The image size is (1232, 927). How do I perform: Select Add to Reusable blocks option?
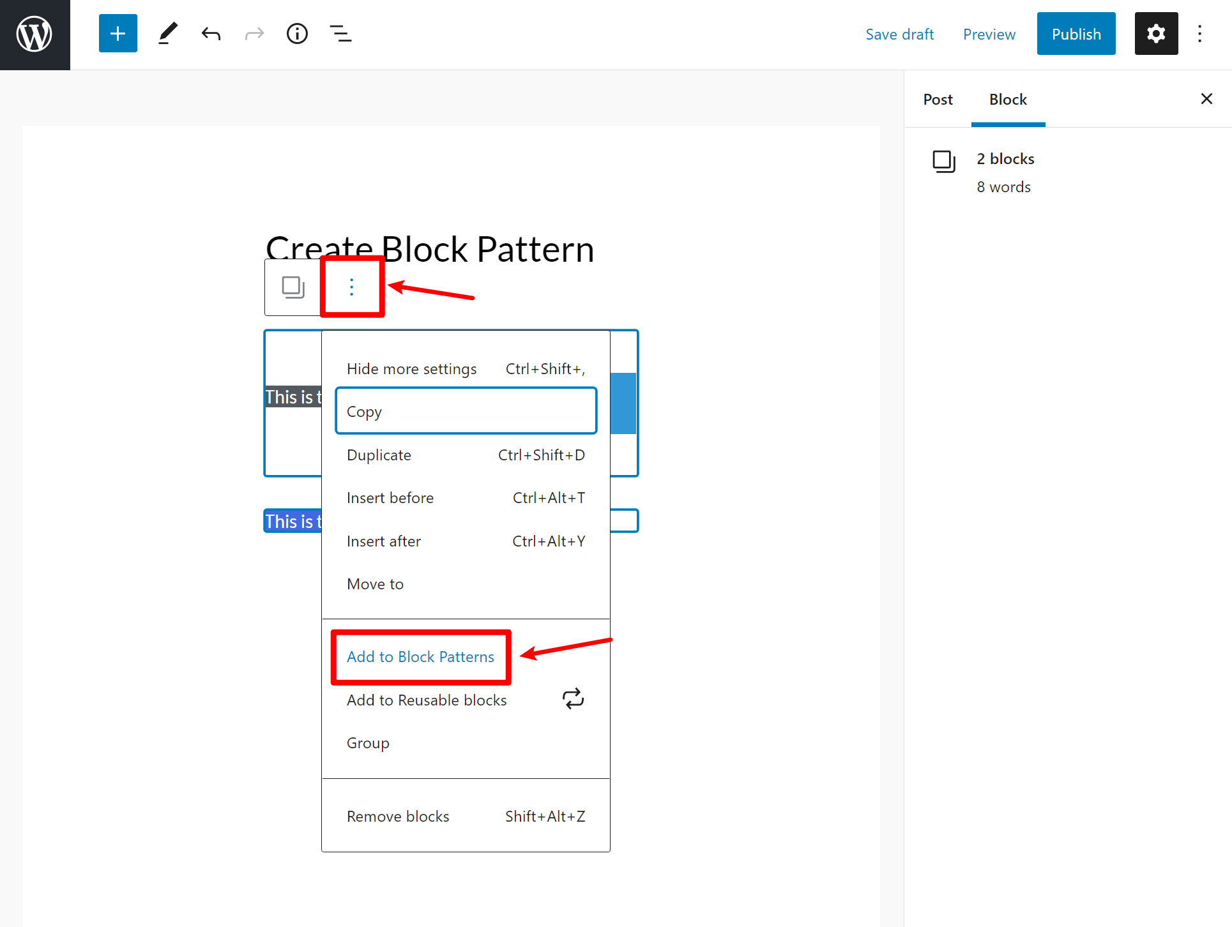[x=425, y=700]
